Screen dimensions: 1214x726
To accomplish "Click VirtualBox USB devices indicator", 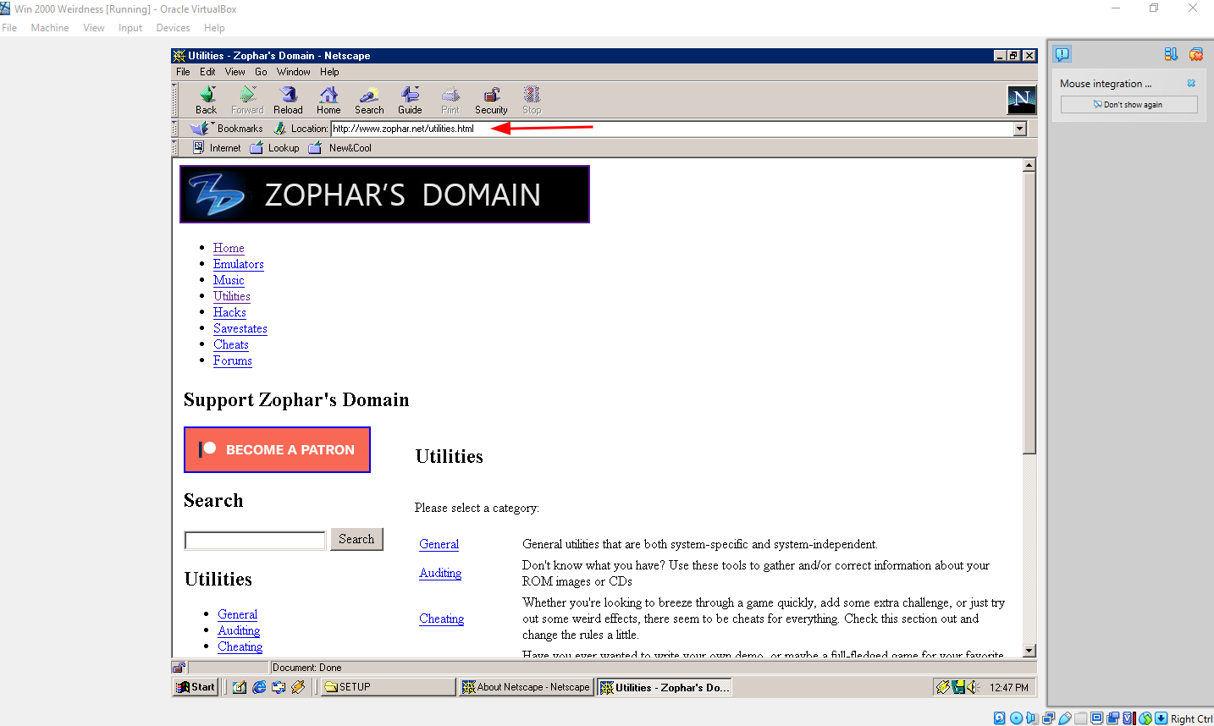I will (1065, 718).
